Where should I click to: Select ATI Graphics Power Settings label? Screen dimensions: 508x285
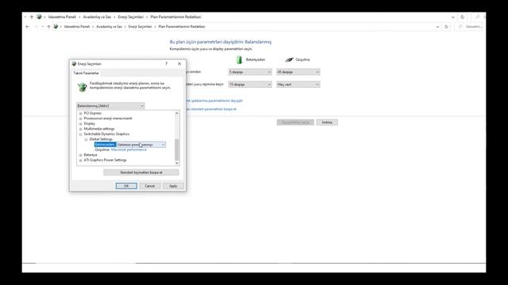[x=106, y=160]
